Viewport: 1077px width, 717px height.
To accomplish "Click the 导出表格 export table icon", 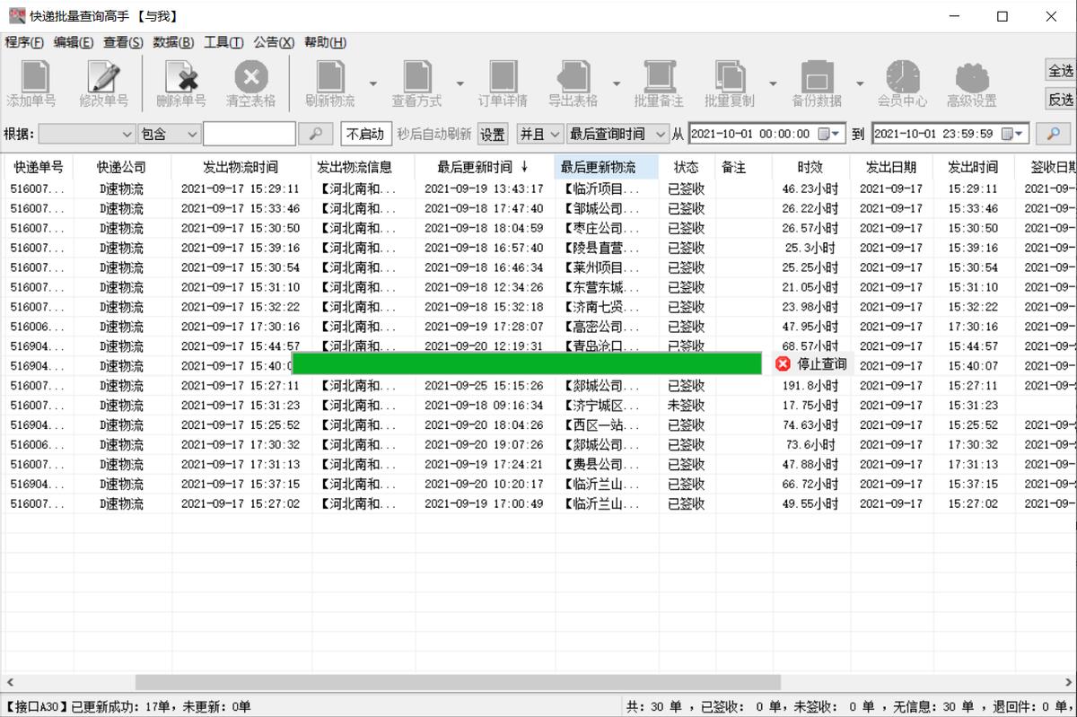I will click(573, 84).
